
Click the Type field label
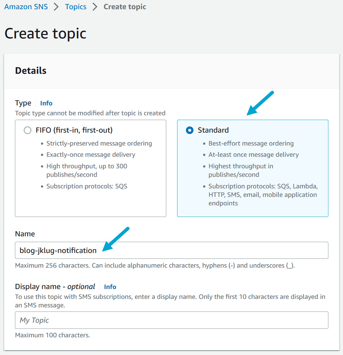click(x=23, y=103)
